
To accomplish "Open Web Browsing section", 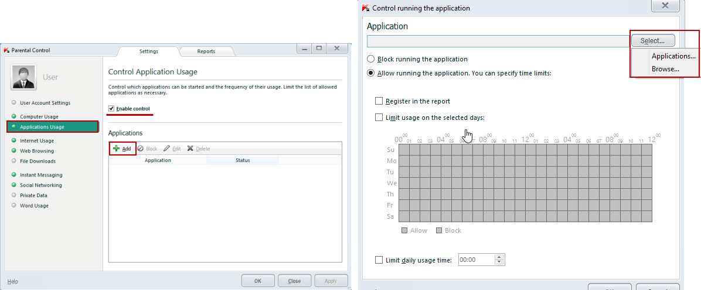I will [37, 151].
